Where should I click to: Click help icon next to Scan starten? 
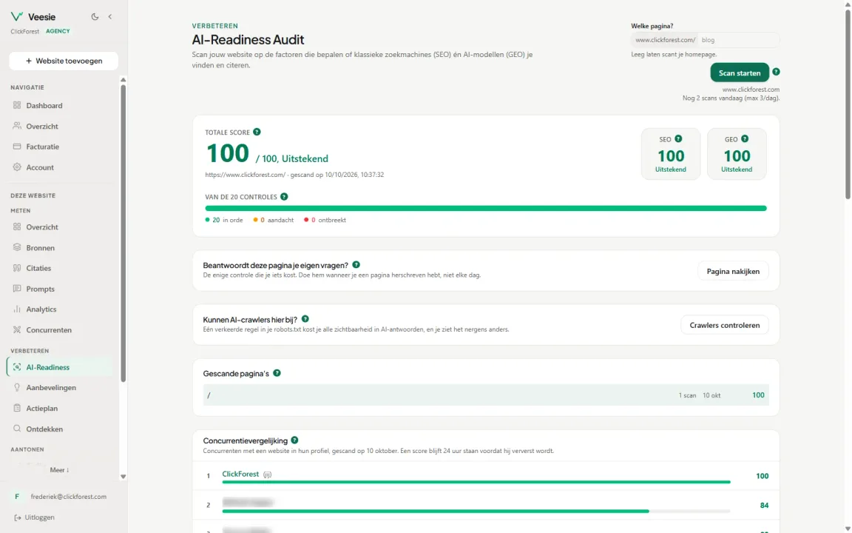pos(776,72)
